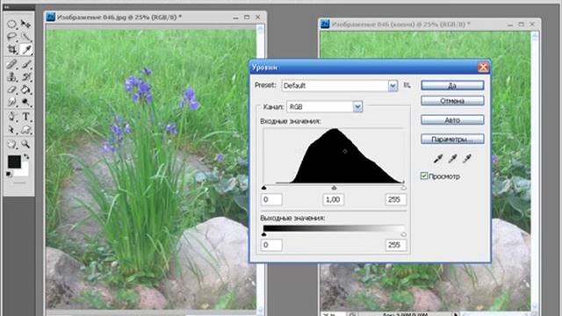Click the gamma 1,00 input field
Viewport: 562px width, 316px height.
334,199
